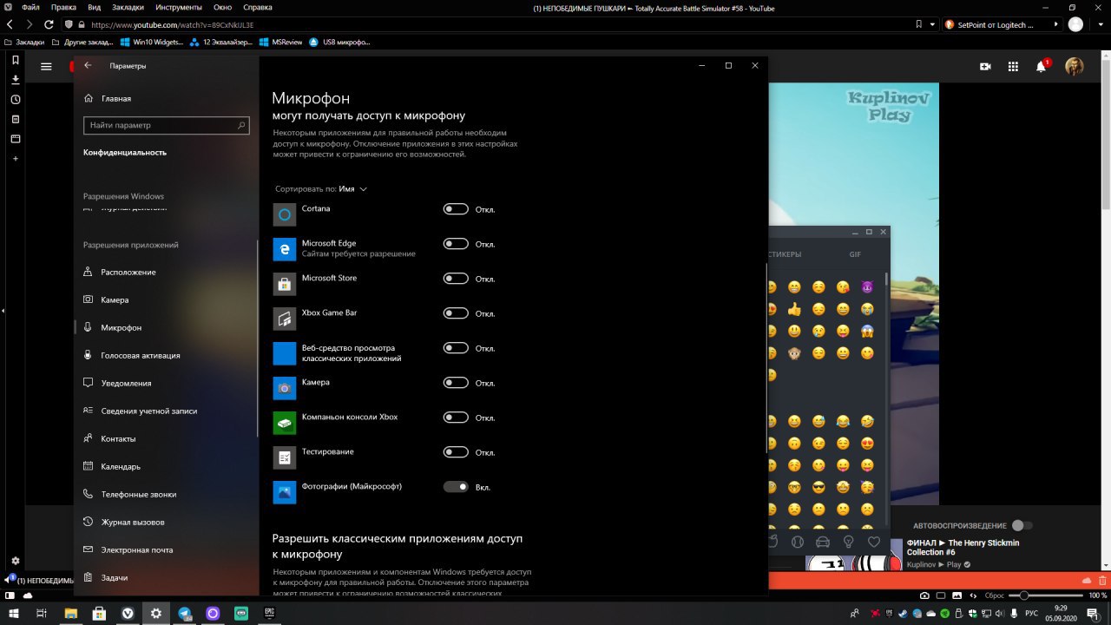Viewport: 1111px width, 625px height.
Task: Open Вид menu
Action: 94,7
